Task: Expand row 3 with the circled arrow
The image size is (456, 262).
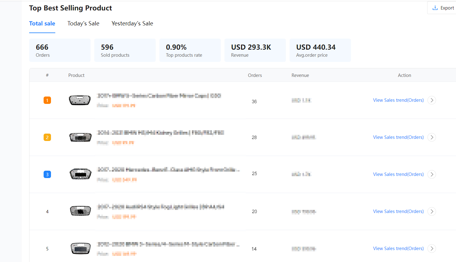Action: [432, 174]
